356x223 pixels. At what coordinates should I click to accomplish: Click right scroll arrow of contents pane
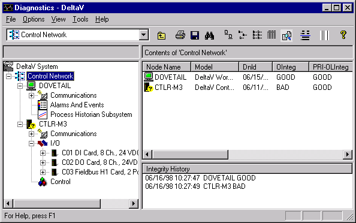pos(348,155)
